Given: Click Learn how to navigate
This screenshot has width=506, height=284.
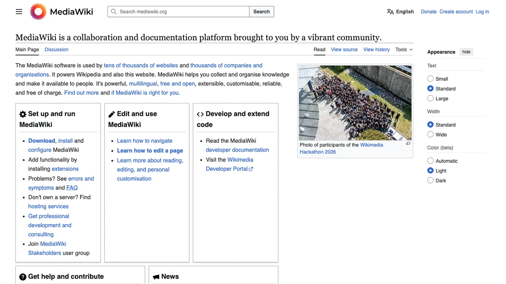Looking at the screenshot, I should click(x=145, y=141).
